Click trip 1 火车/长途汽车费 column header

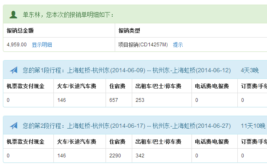[x=77, y=86]
